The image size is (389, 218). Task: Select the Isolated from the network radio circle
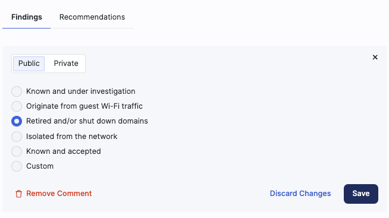(x=17, y=137)
